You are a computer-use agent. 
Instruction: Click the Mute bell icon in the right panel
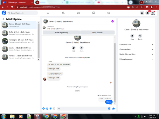132,36
